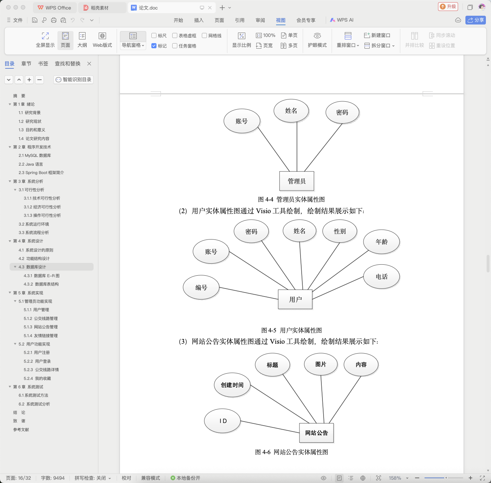This screenshot has height=483, width=491.
Task: Turn on eye protection mode
Action: (x=317, y=40)
